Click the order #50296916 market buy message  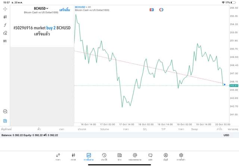tap(42, 28)
